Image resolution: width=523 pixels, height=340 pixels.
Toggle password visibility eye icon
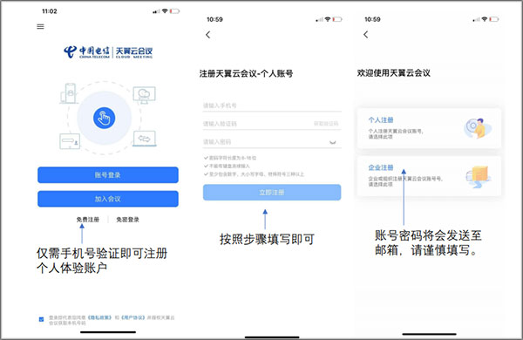(x=333, y=142)
